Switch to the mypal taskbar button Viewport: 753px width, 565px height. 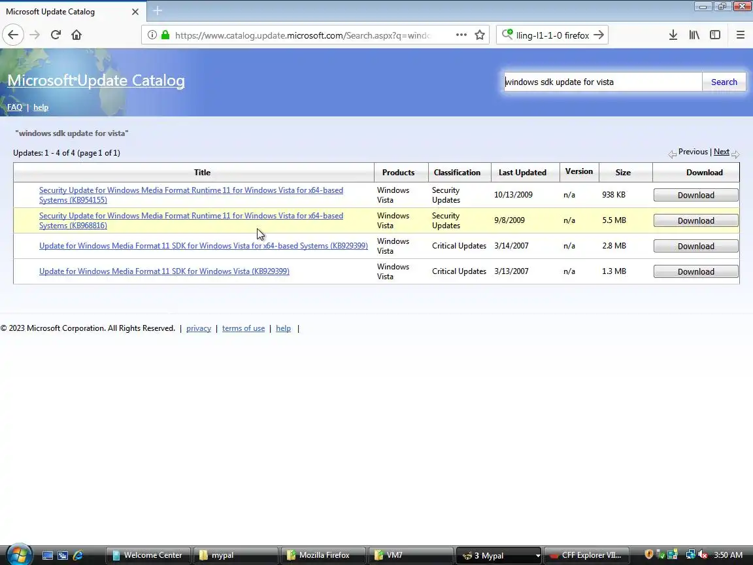(236, 555)
